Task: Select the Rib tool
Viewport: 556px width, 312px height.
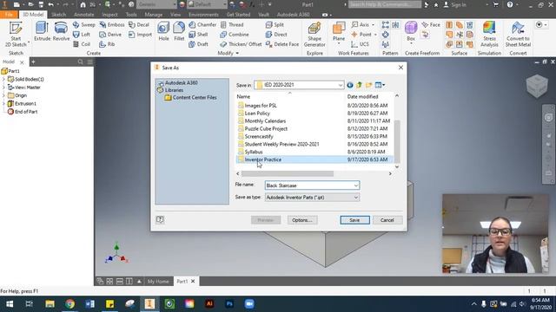Action: point(107,44)
